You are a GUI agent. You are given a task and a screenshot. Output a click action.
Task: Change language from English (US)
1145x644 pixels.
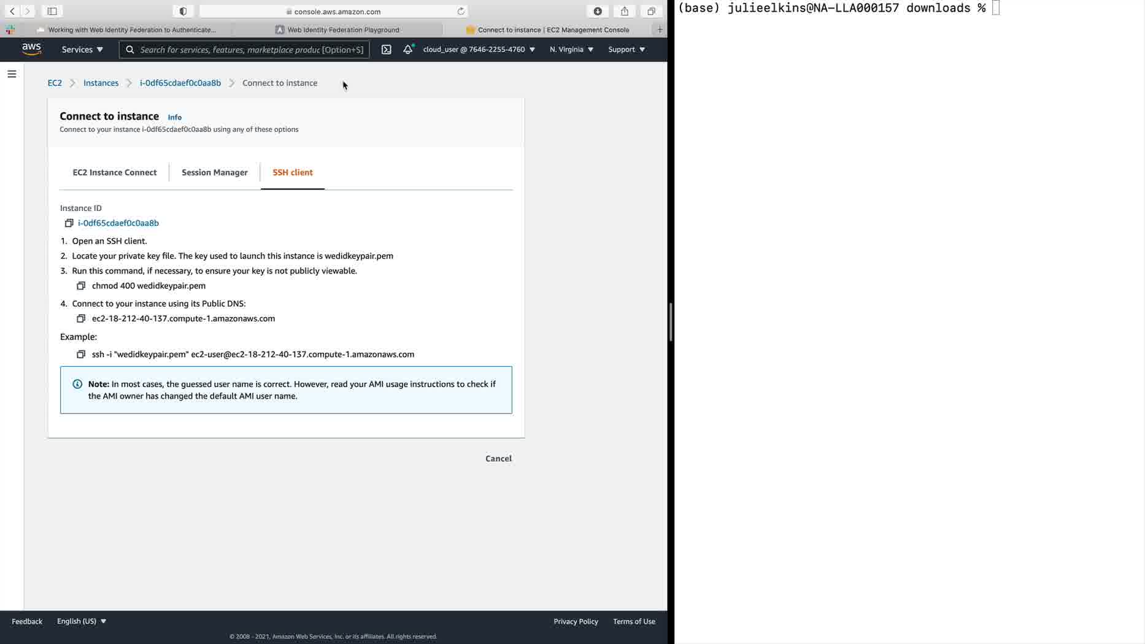[82, 621]
